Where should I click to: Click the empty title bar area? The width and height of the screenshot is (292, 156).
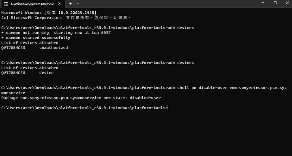click(x=167, y=4)
